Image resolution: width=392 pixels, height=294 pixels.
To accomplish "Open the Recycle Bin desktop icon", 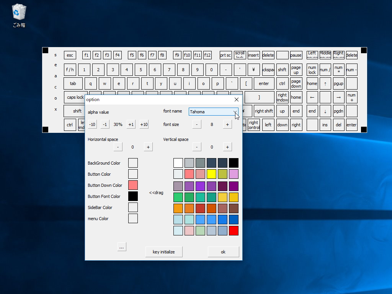I will pos(19,15).
